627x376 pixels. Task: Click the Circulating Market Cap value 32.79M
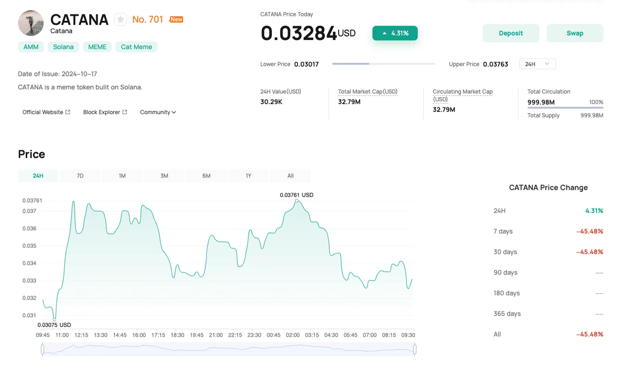pos(444,110)
